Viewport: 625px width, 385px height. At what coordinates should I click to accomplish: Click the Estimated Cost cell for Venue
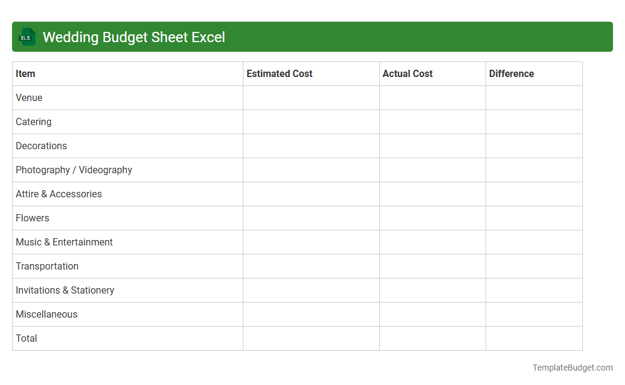coord(311,97)
